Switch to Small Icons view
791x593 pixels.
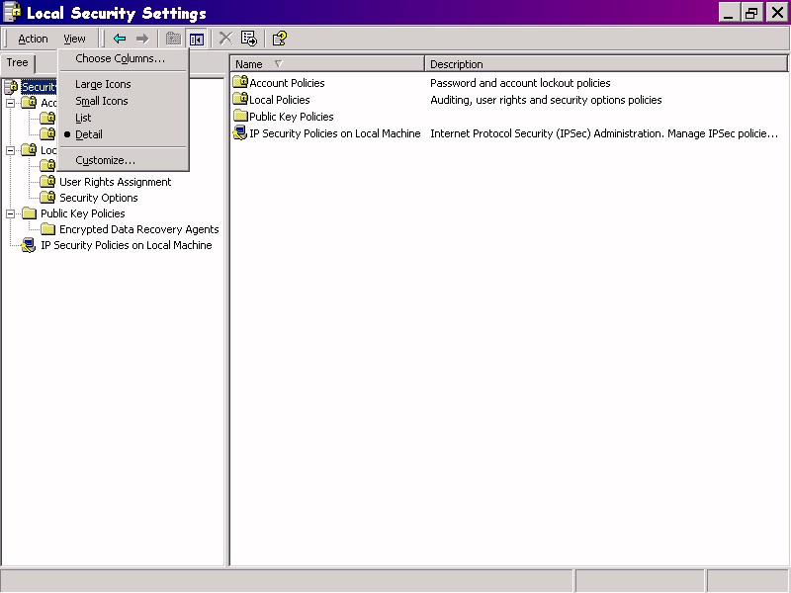101,101
